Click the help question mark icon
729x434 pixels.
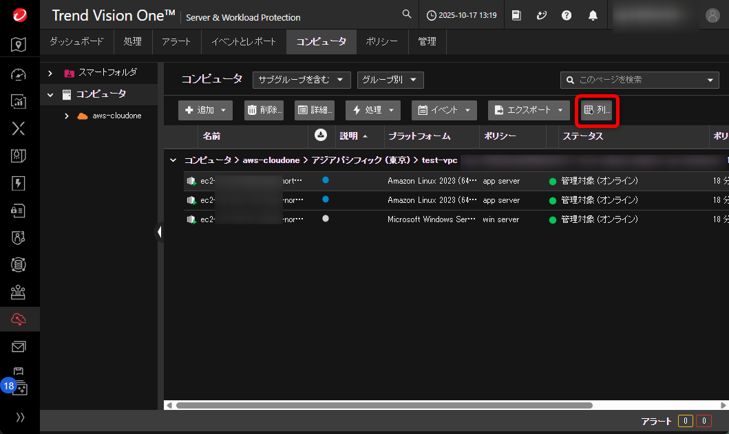click(x=567, y=15)
